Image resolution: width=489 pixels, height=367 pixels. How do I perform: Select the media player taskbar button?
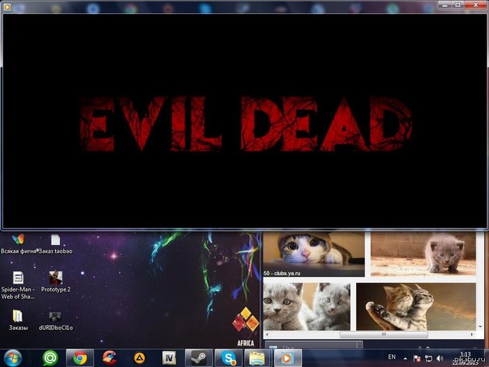tap(286, 357)
